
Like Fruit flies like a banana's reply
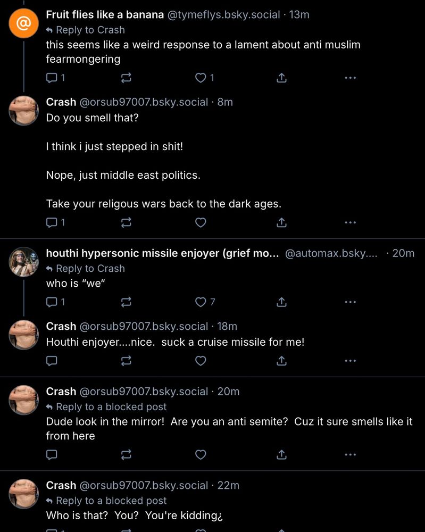[x=201, y=78]
